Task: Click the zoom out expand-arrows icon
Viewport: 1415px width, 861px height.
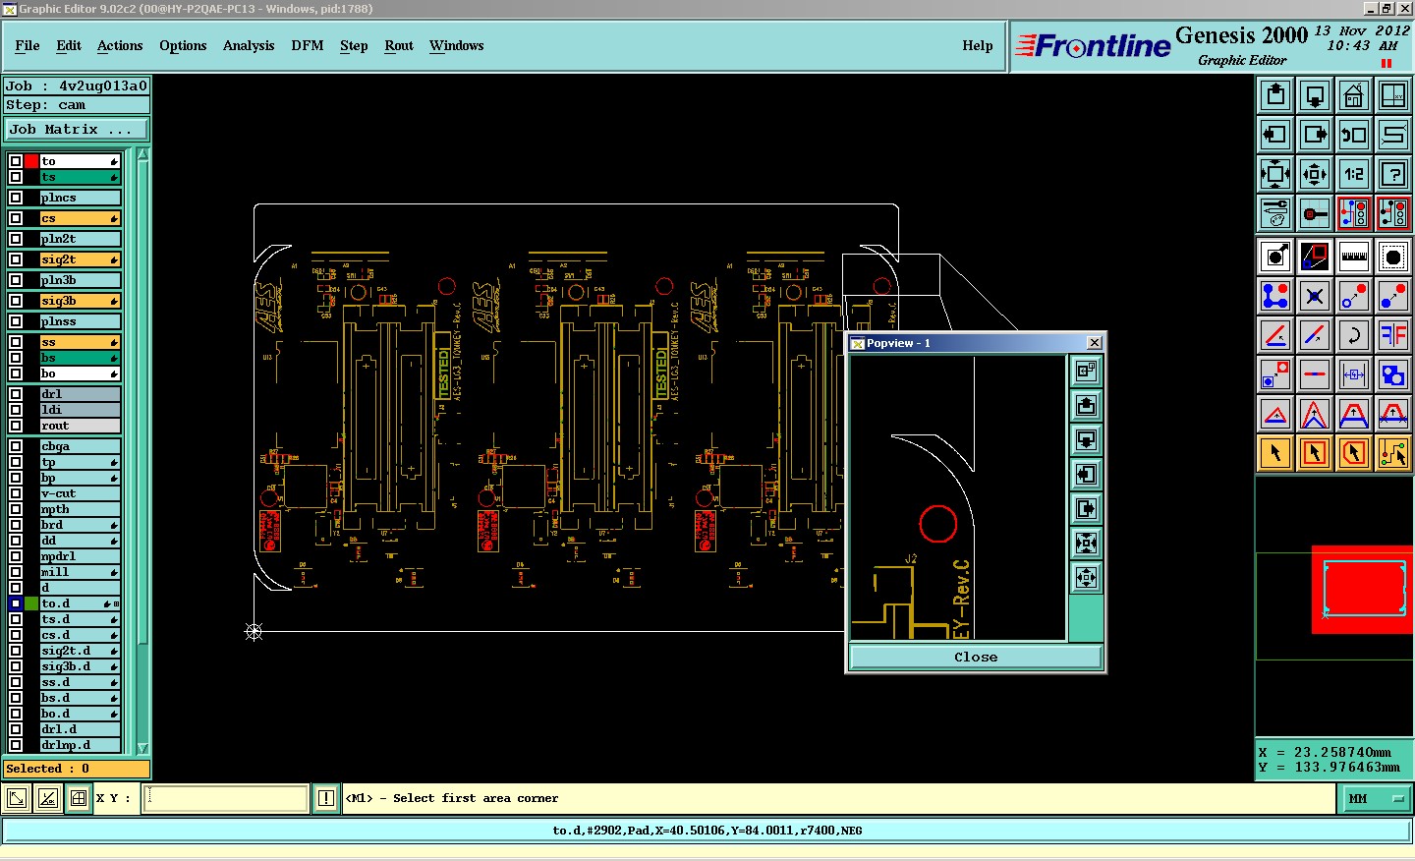Action: tap(1275, 174)
